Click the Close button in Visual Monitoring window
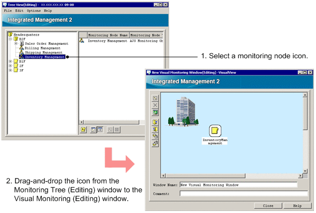The height and width of the screenshot is (213, 316). [x=268, y=206]
